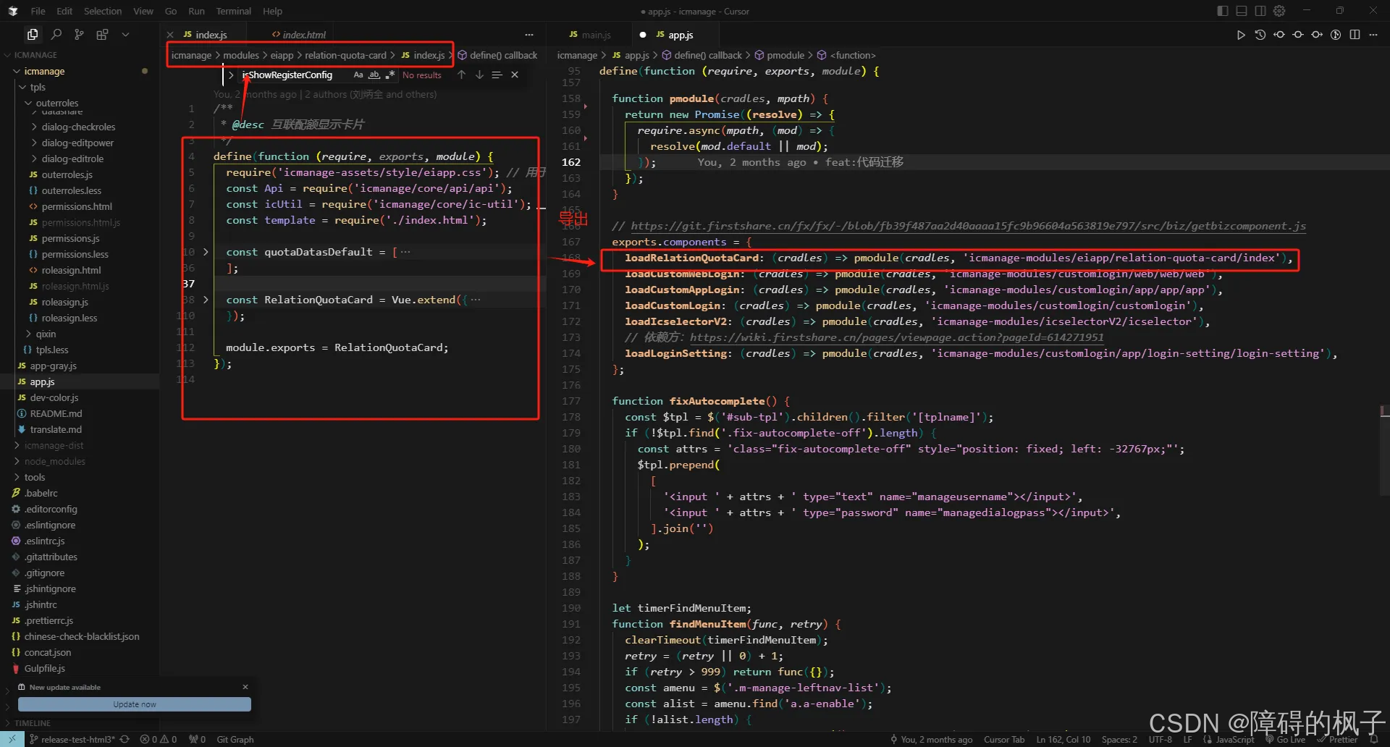Open more actions for left editor group
The width and height of the screenshot is (1390, 747).
(529, 35)
